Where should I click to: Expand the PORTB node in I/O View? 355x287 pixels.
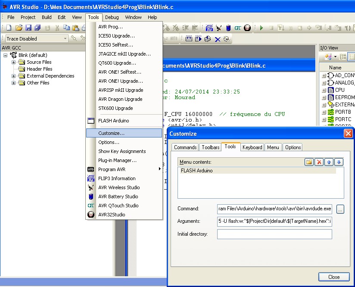point(324,112)
